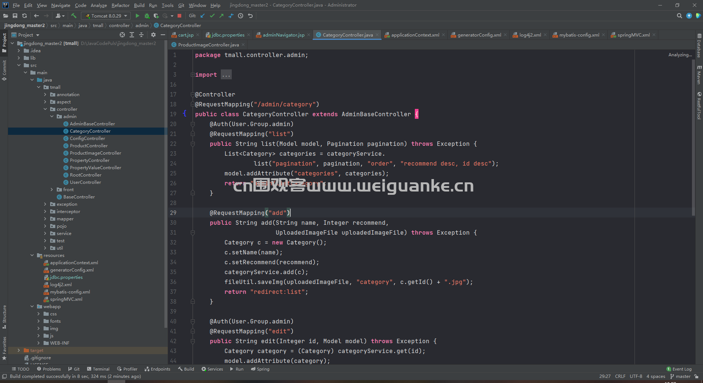Viewport: 703px width, 383px height.
Task: Toggle the Favorites tool window on the left edge
Action: [4, 348]
